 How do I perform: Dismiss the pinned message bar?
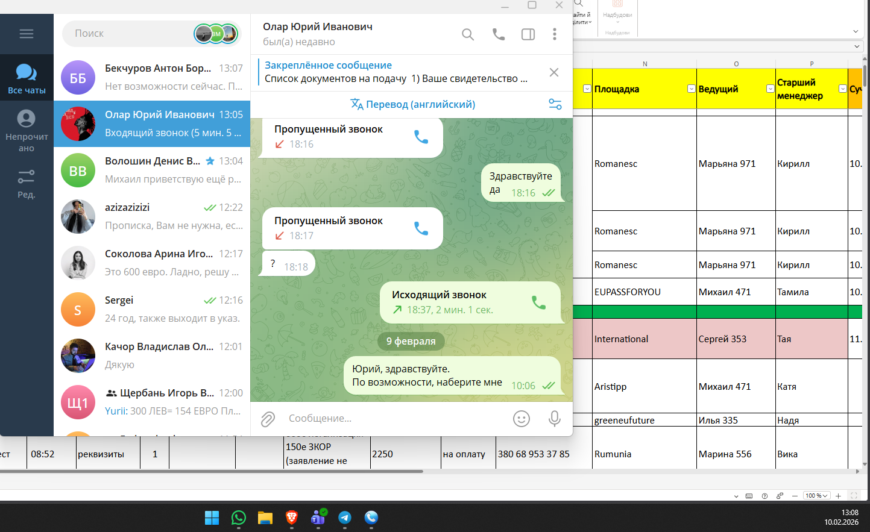point(554,72)
